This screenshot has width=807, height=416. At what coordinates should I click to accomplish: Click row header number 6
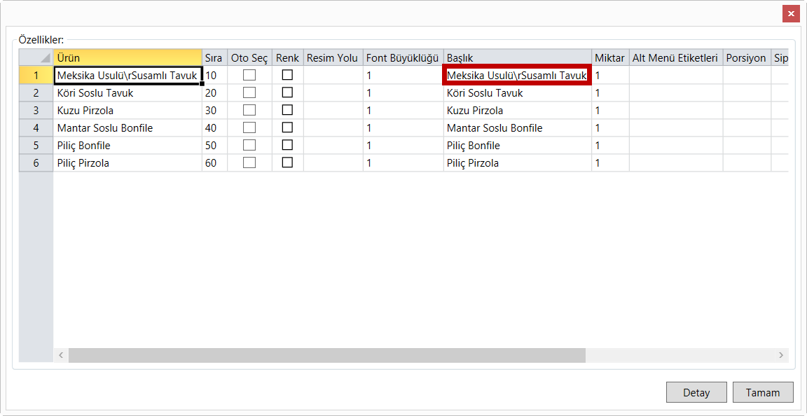coord(36,163)
